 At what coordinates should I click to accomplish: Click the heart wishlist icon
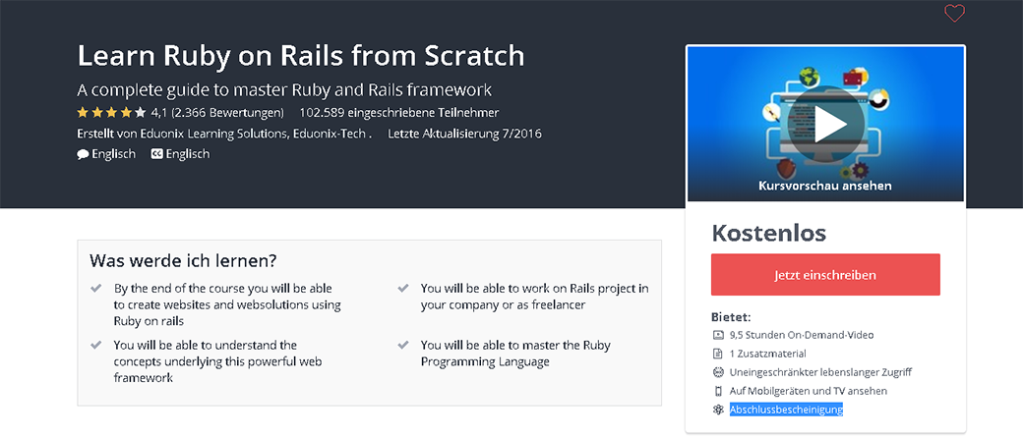(954, 14)
